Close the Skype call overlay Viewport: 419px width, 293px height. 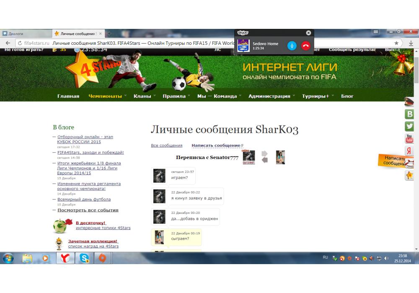tap(308, 33)
